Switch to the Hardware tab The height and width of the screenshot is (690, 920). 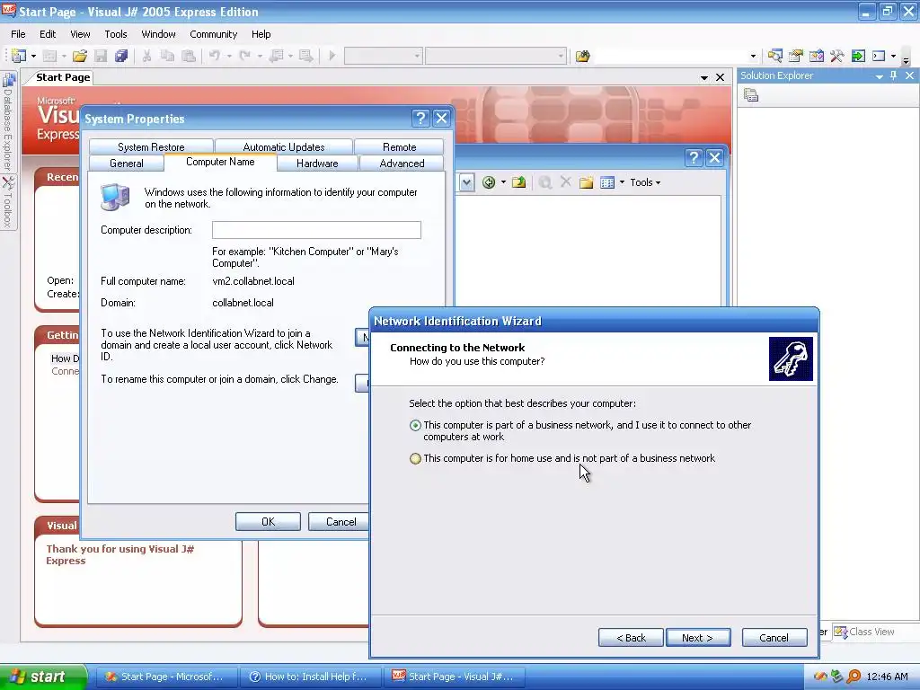tap(317, 164)
